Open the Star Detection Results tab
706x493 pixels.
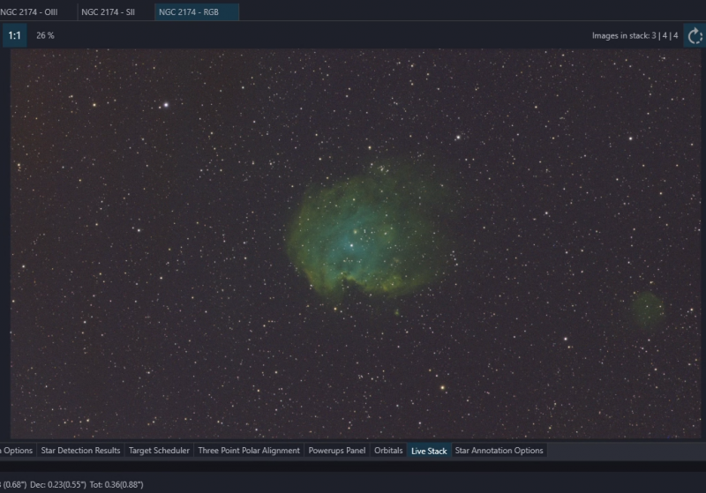pos(80,451)
